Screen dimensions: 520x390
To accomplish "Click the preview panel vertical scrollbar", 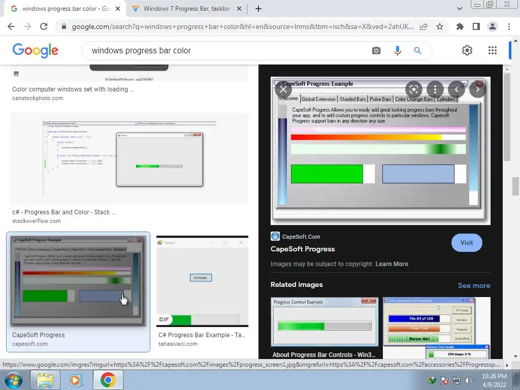I will coord(506,116).
